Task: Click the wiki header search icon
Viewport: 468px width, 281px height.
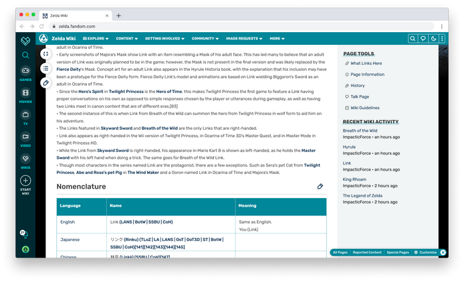Action: pos(413,39)
